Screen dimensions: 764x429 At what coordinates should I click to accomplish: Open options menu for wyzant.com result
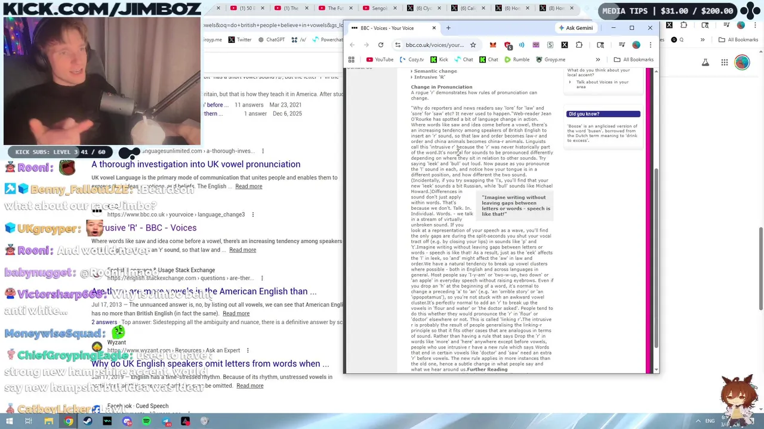[x=248, y=350]
